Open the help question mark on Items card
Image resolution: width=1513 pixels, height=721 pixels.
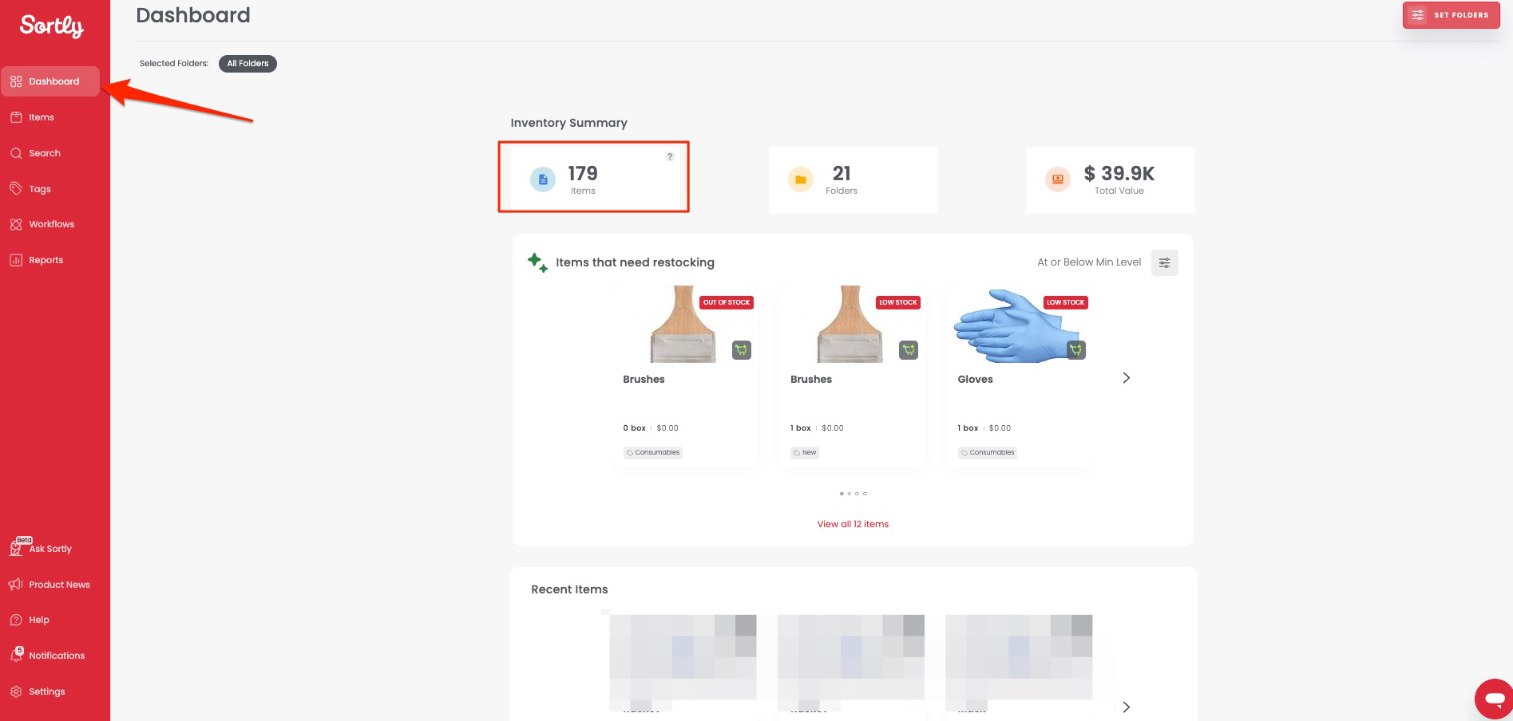pyautogui.click(x=670, y=157)
